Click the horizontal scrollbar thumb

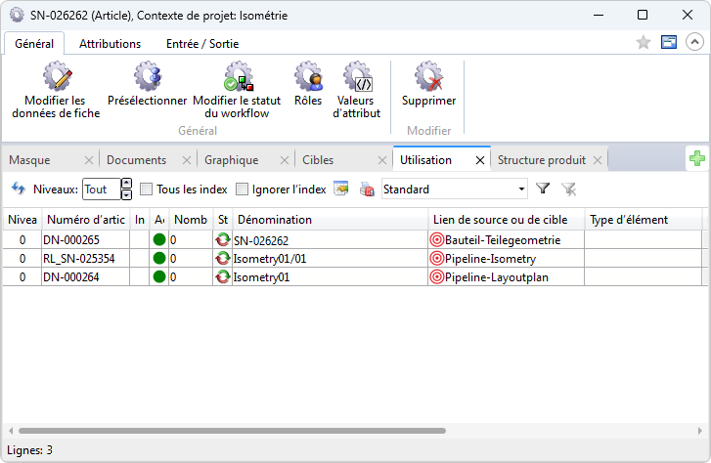pyautogui.click(x=232, y=431)
